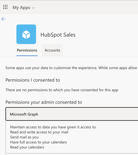Click "Read your calendars" permission line
The height and width of the screenshot is (155, 138).
[27, 147]
